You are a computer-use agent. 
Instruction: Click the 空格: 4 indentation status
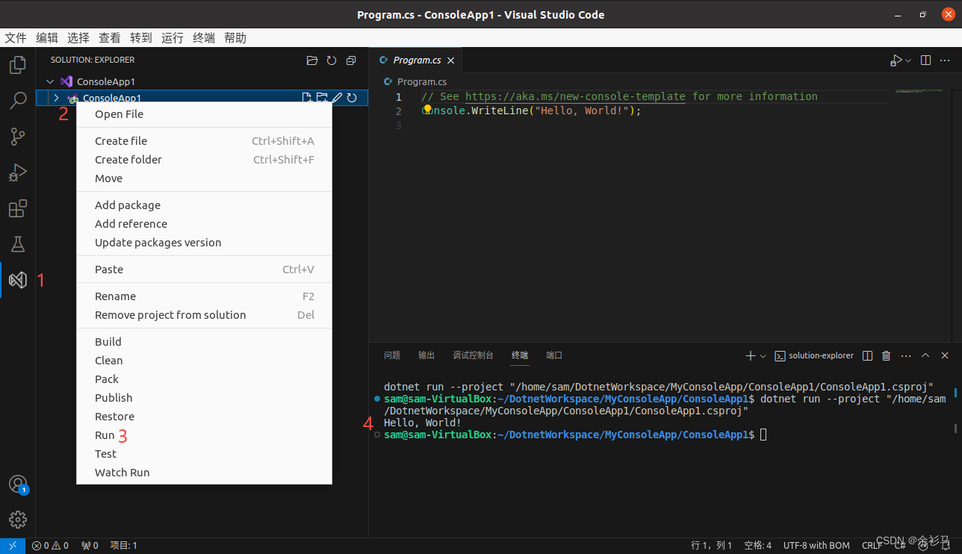point(758,546)
